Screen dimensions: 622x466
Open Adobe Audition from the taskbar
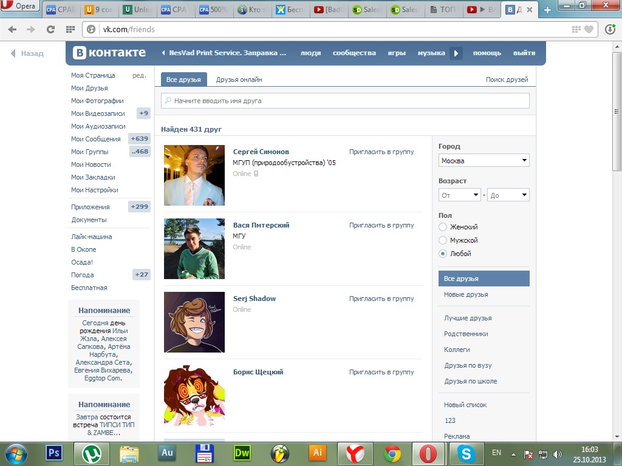tap(167, 453)
